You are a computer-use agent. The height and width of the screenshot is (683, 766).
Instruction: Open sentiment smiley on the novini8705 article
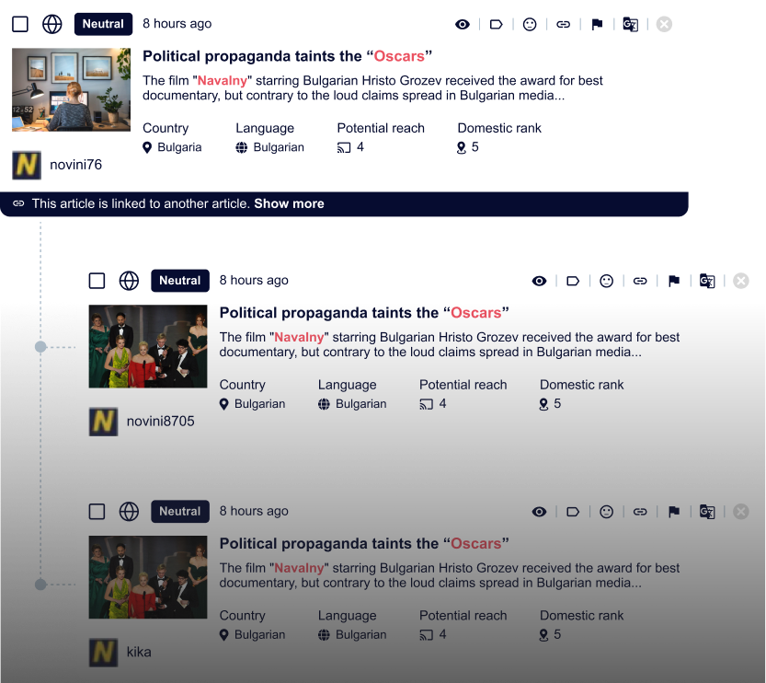[606, 281]
